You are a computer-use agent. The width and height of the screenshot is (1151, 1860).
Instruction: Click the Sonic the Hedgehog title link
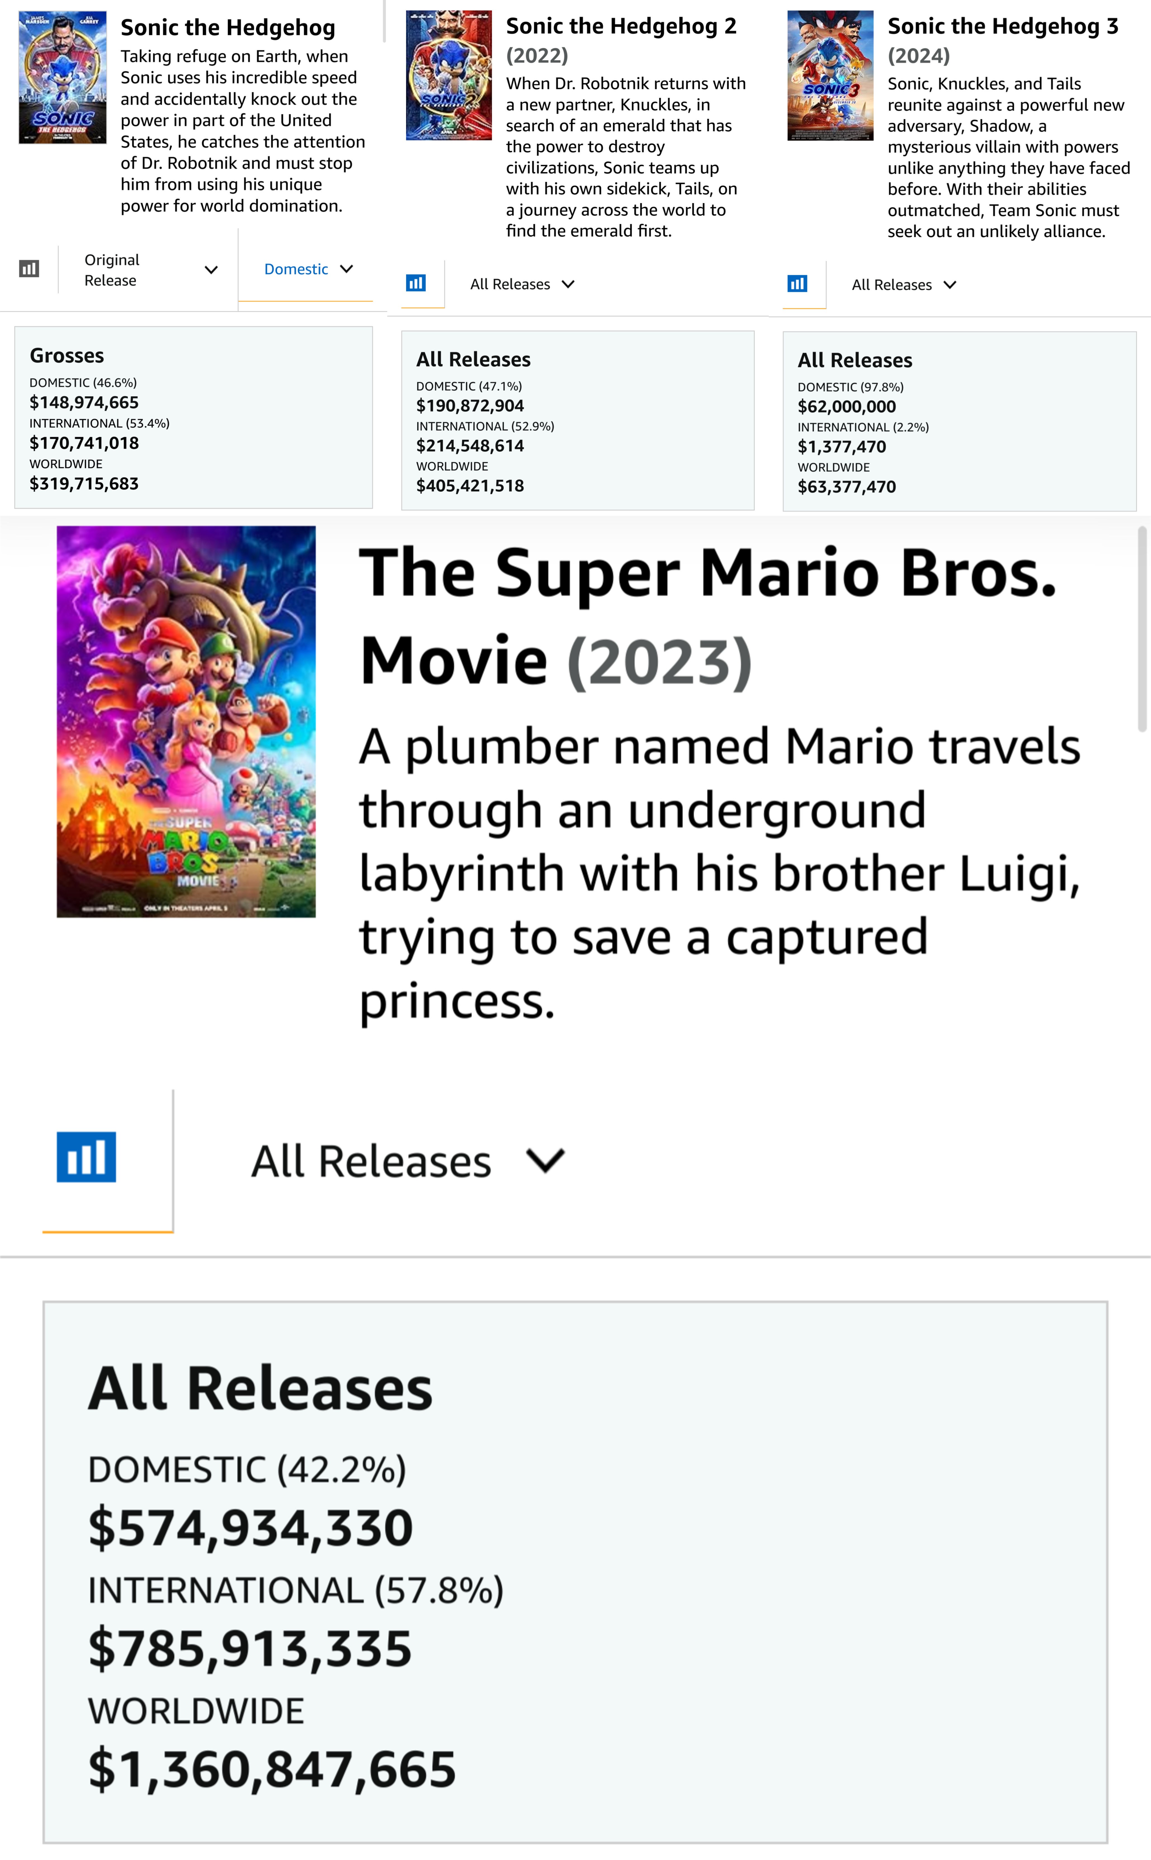point(228,27)
